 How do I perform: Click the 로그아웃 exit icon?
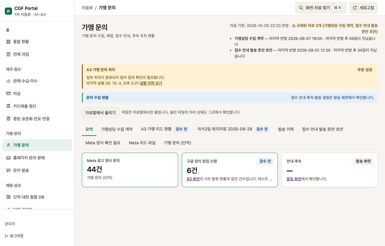(x=7, y=236)
